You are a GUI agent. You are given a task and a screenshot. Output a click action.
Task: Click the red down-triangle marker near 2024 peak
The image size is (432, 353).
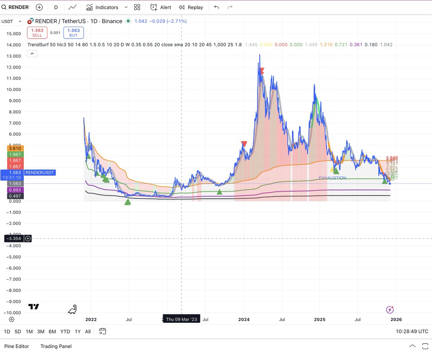click(x=261, y=71)
